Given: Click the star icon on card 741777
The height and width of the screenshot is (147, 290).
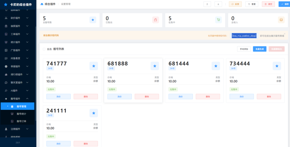Looking at the screenshot, I should [x=94, y=66].
